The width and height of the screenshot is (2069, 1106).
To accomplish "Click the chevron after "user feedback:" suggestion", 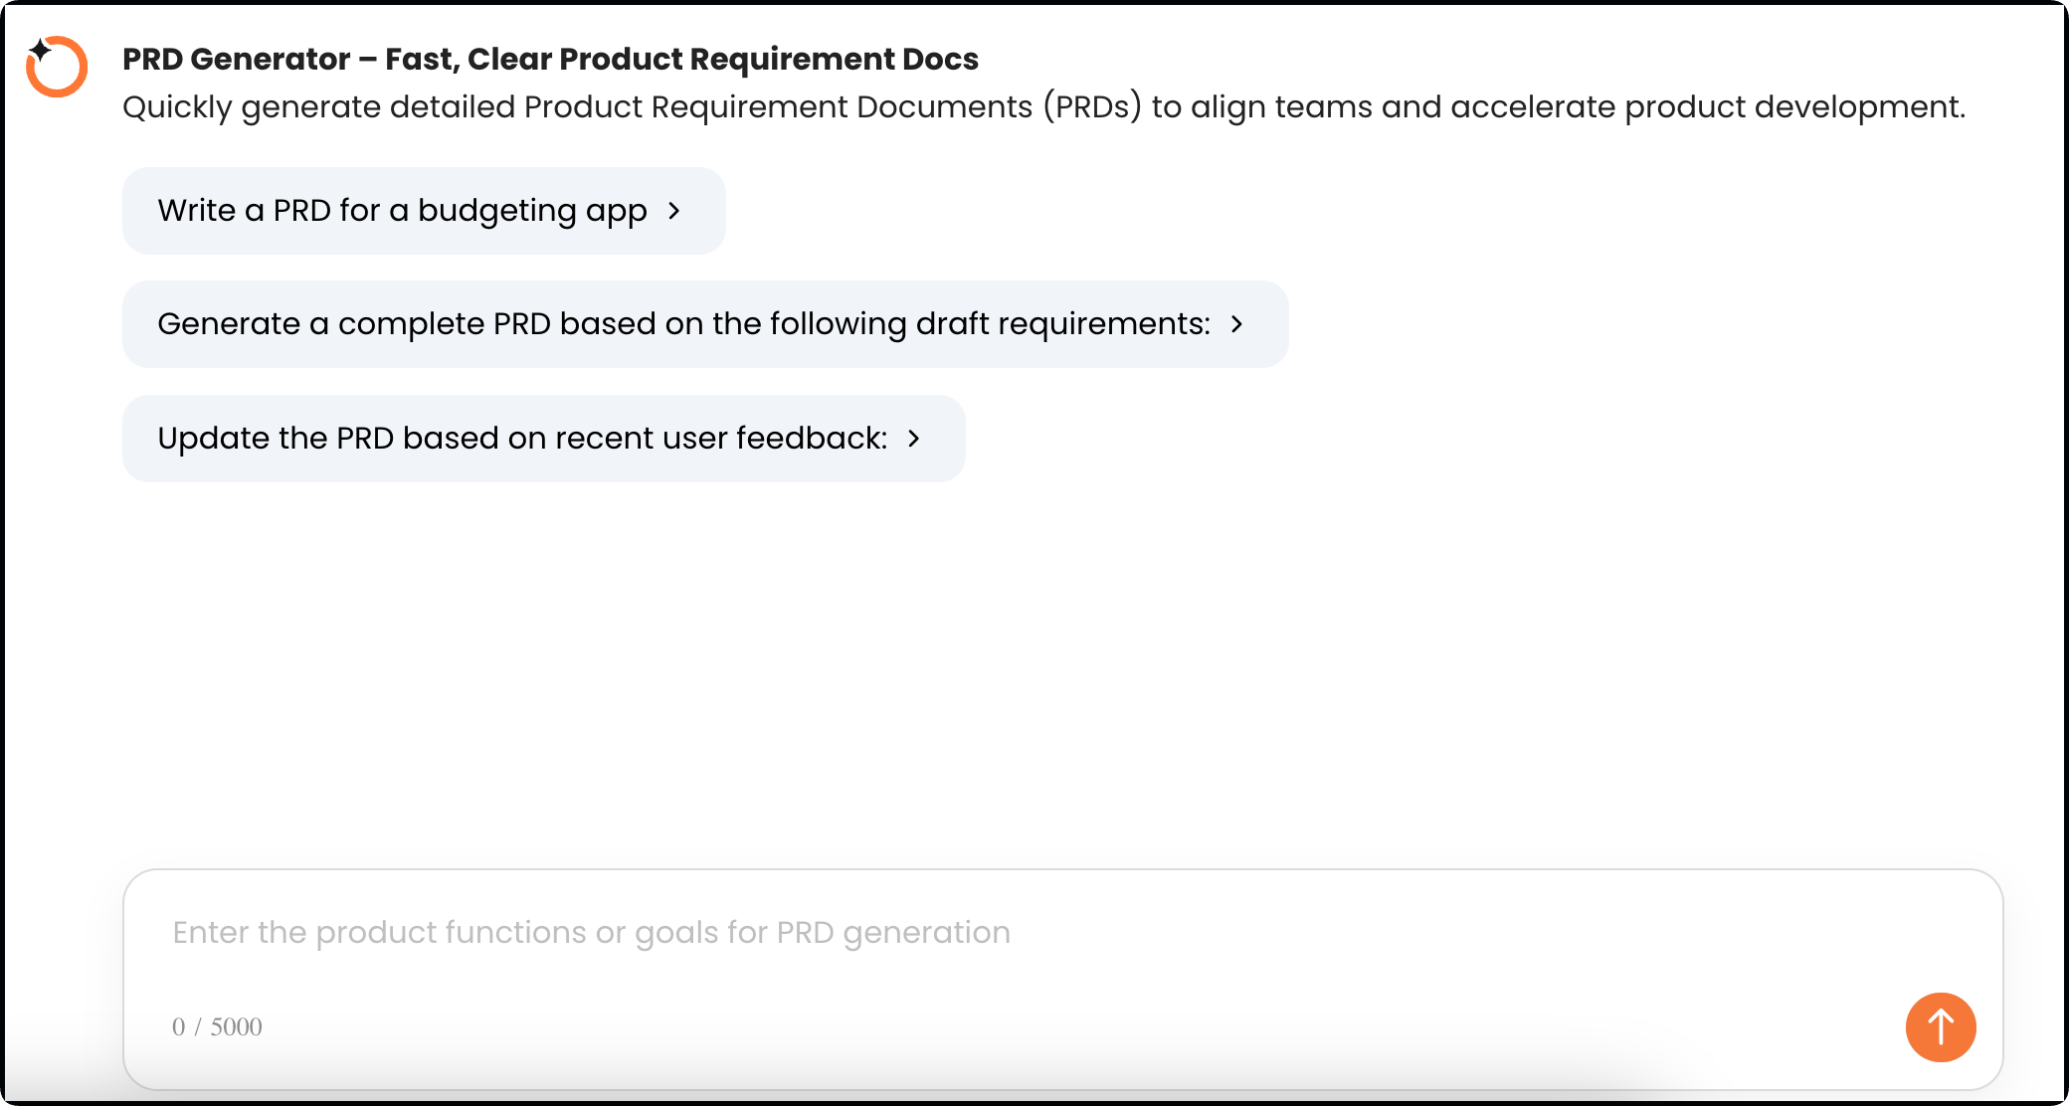I will (914, 439).
